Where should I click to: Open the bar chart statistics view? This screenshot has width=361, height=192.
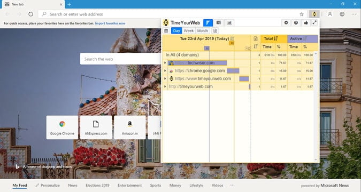229,22
